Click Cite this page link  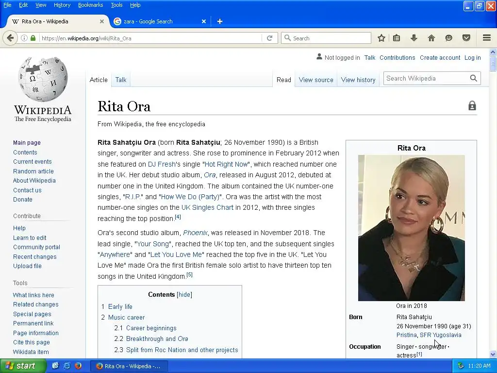pos(32,342)
